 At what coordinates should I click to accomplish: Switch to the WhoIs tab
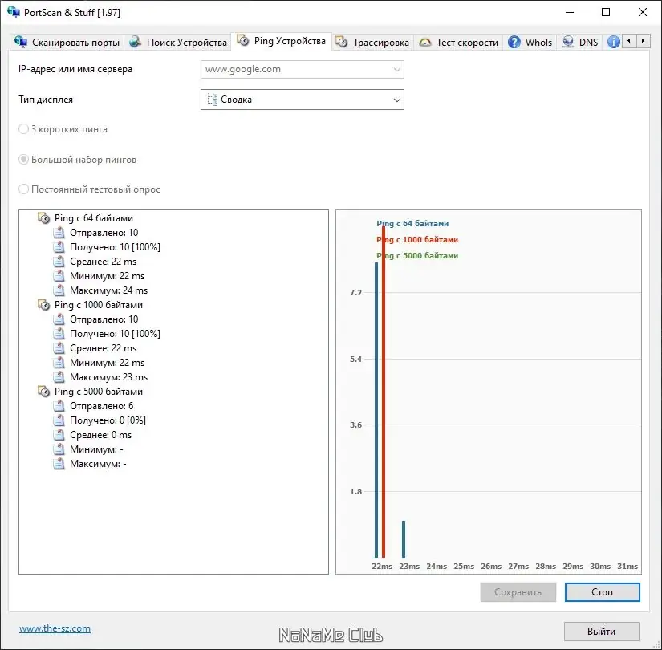coord(530,43)
